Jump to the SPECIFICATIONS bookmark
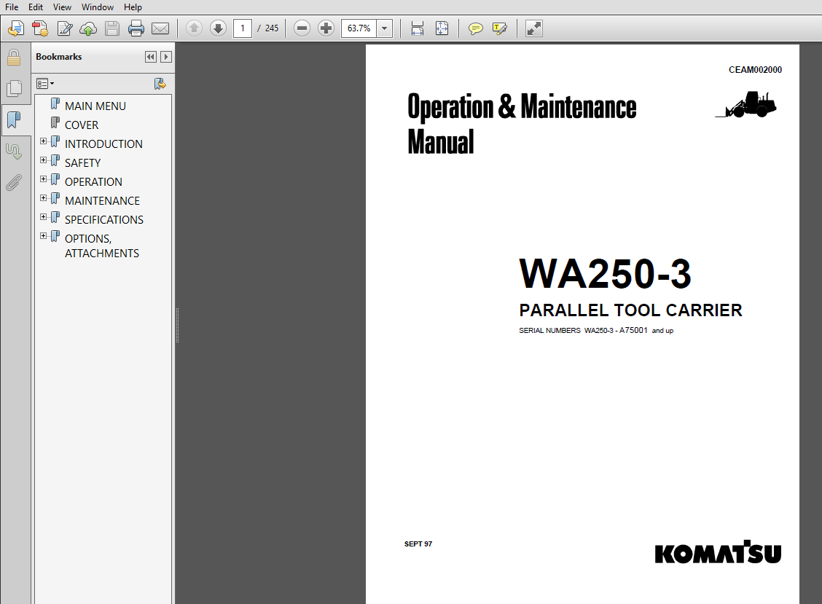Screen dimensions: 822x604 tap(103, 219)
